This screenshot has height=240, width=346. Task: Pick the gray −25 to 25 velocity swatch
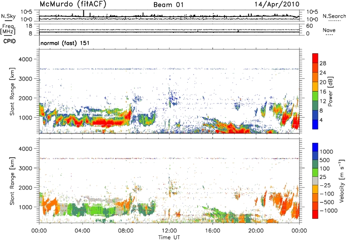(315, 181)
